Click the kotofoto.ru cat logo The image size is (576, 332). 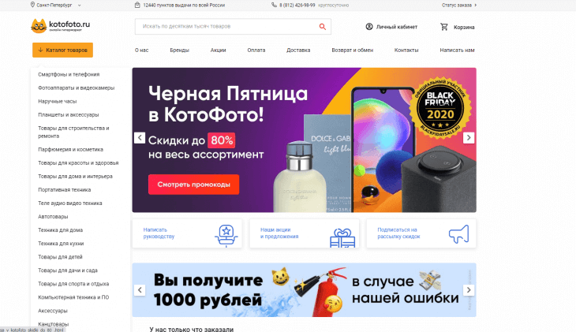tap(39, 26)
